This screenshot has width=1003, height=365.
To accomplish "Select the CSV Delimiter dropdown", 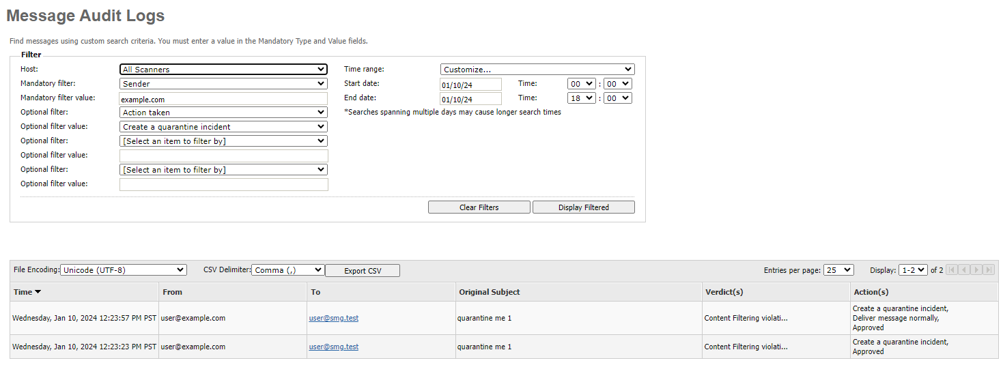I will click(x=287, y=270).
